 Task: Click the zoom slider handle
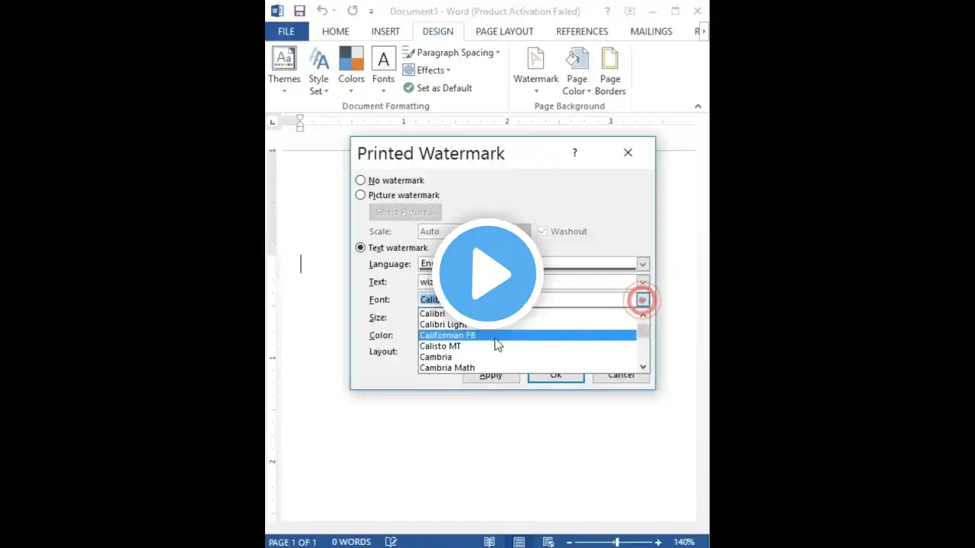(x=616, y=542)
